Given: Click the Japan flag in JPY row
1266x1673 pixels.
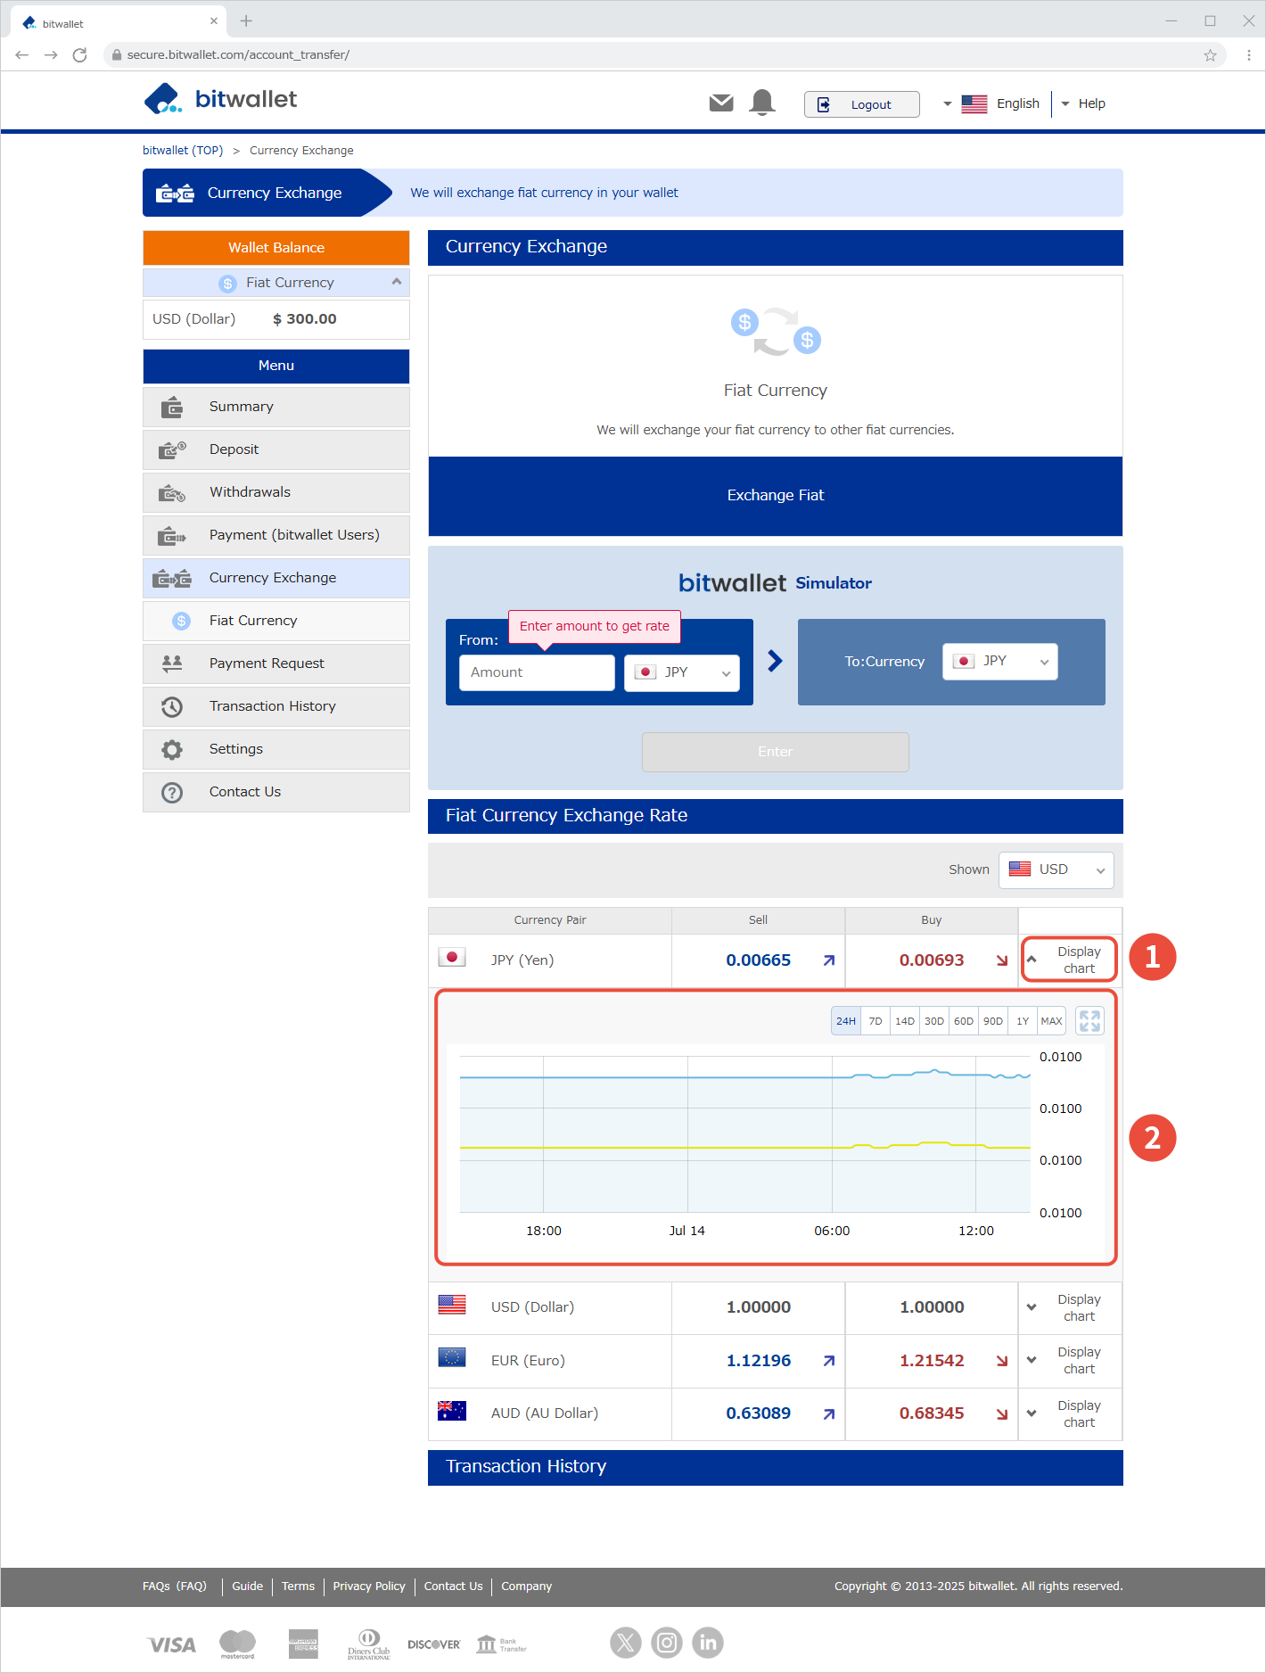Looking at the screenshot, I should [452, 958].
